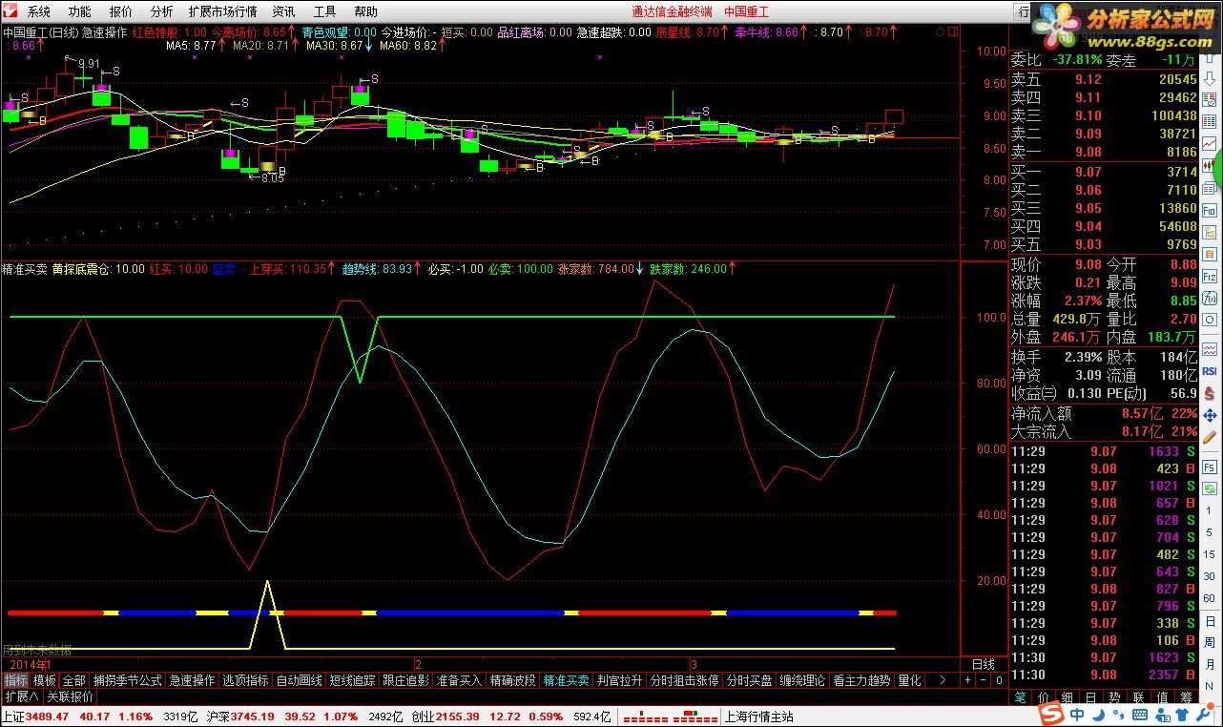This screenshot has height=727, width=1223.
Task: Open the 工具 menu
Action: click(324, 11)
